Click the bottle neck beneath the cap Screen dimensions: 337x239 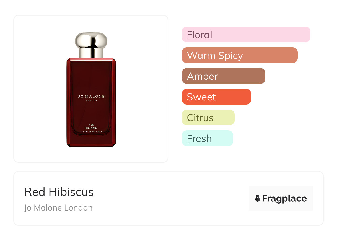91,53
